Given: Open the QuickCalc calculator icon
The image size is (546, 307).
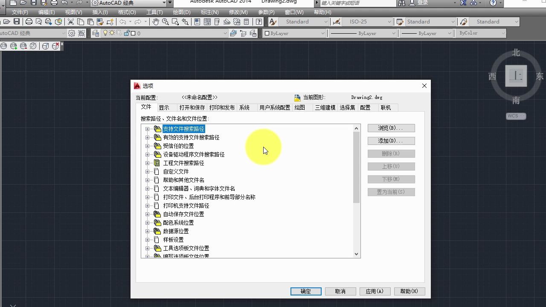Looking at the screenshot, I should coord(247,22).
